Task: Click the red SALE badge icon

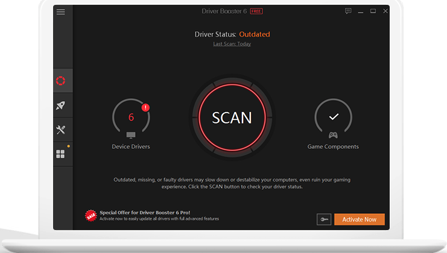Action: pos(91,216)
